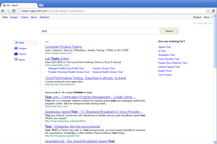This screenshot has width=217, height=144.
Task: Expand the More dropdown at top right
Action: [x=208, y=17]
